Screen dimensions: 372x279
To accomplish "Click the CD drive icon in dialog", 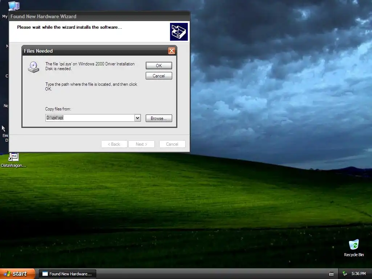I will (33, 67).
